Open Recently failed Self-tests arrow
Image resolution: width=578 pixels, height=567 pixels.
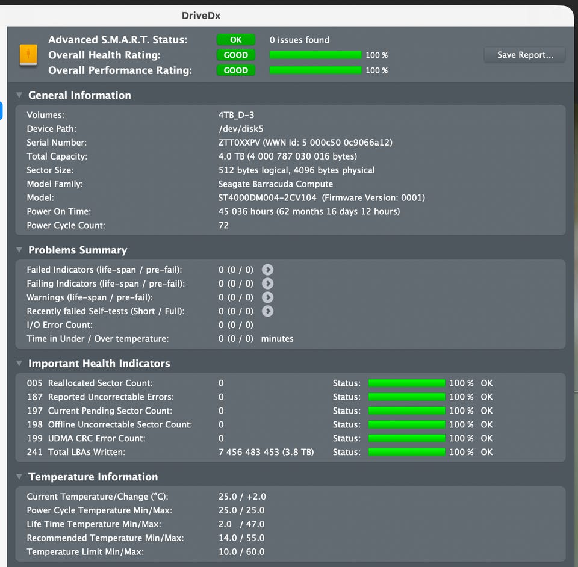(x=267, y=311)
